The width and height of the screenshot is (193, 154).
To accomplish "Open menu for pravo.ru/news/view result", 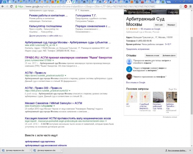I will (53, 60).
